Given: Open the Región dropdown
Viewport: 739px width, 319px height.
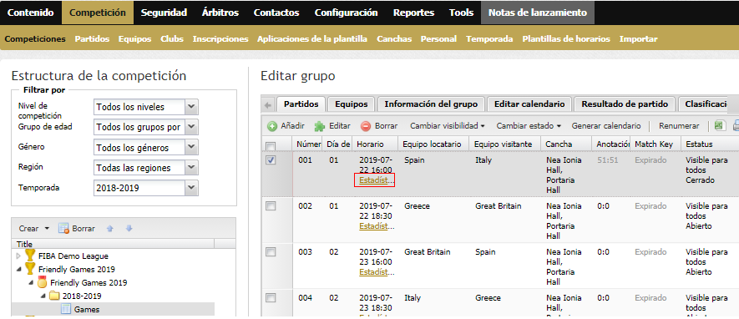Looking at the screenshot, I should pyautogui.click(x=191, y=168).
